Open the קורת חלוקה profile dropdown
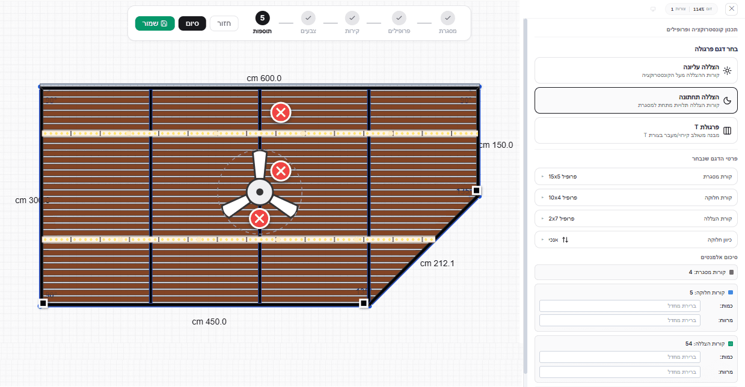The height and width of the screenshot is (387, 745). tap(636, 197)
